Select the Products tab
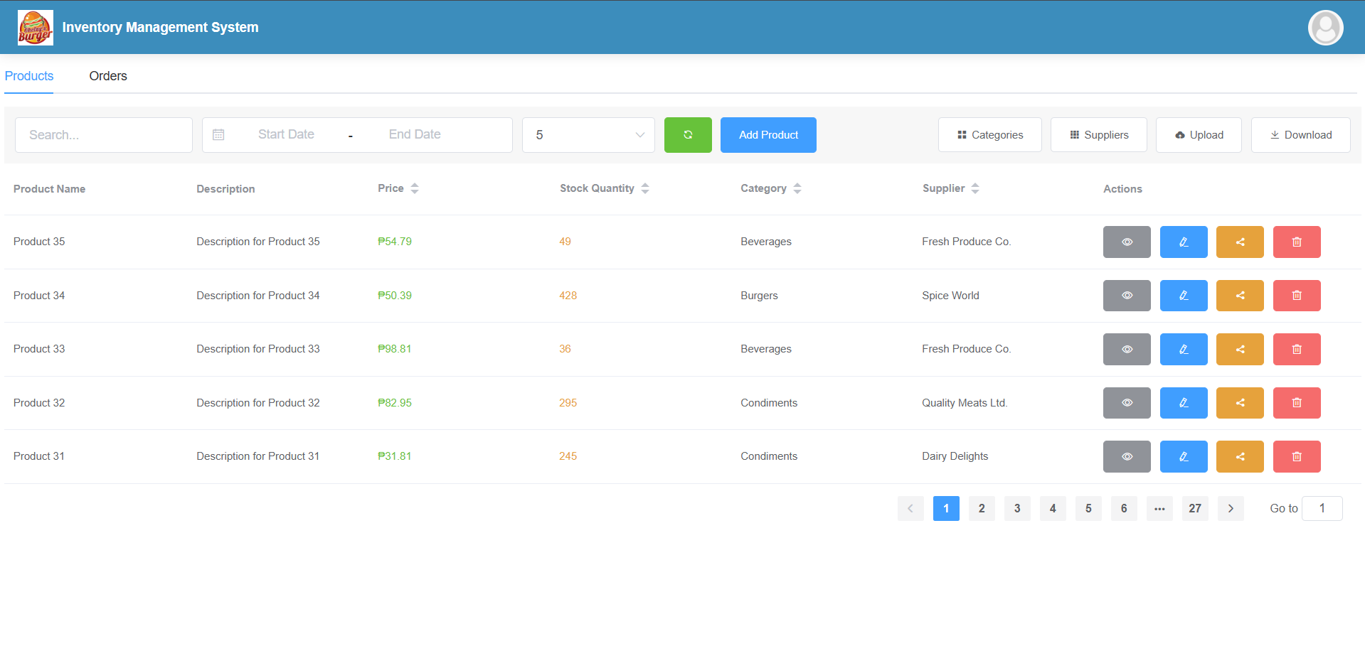Screen dimensions: 1365x646 (x=28, y=76)
